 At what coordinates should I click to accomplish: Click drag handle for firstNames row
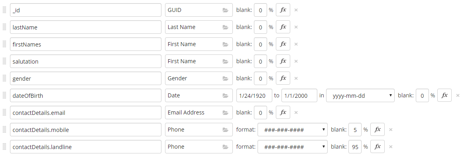point(4,44)
